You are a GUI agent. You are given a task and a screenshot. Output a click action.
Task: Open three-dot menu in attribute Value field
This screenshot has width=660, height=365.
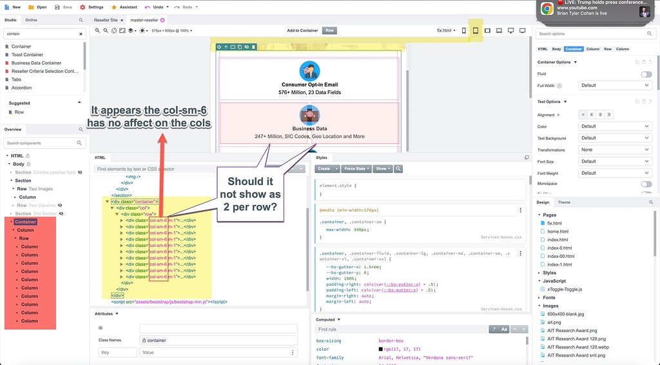[293, 352]
